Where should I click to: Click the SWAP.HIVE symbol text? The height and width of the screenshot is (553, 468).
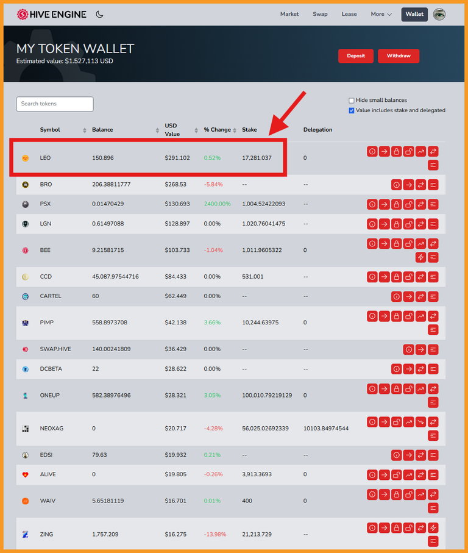click(55, 349)
